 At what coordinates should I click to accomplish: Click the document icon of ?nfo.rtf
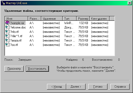7,32
